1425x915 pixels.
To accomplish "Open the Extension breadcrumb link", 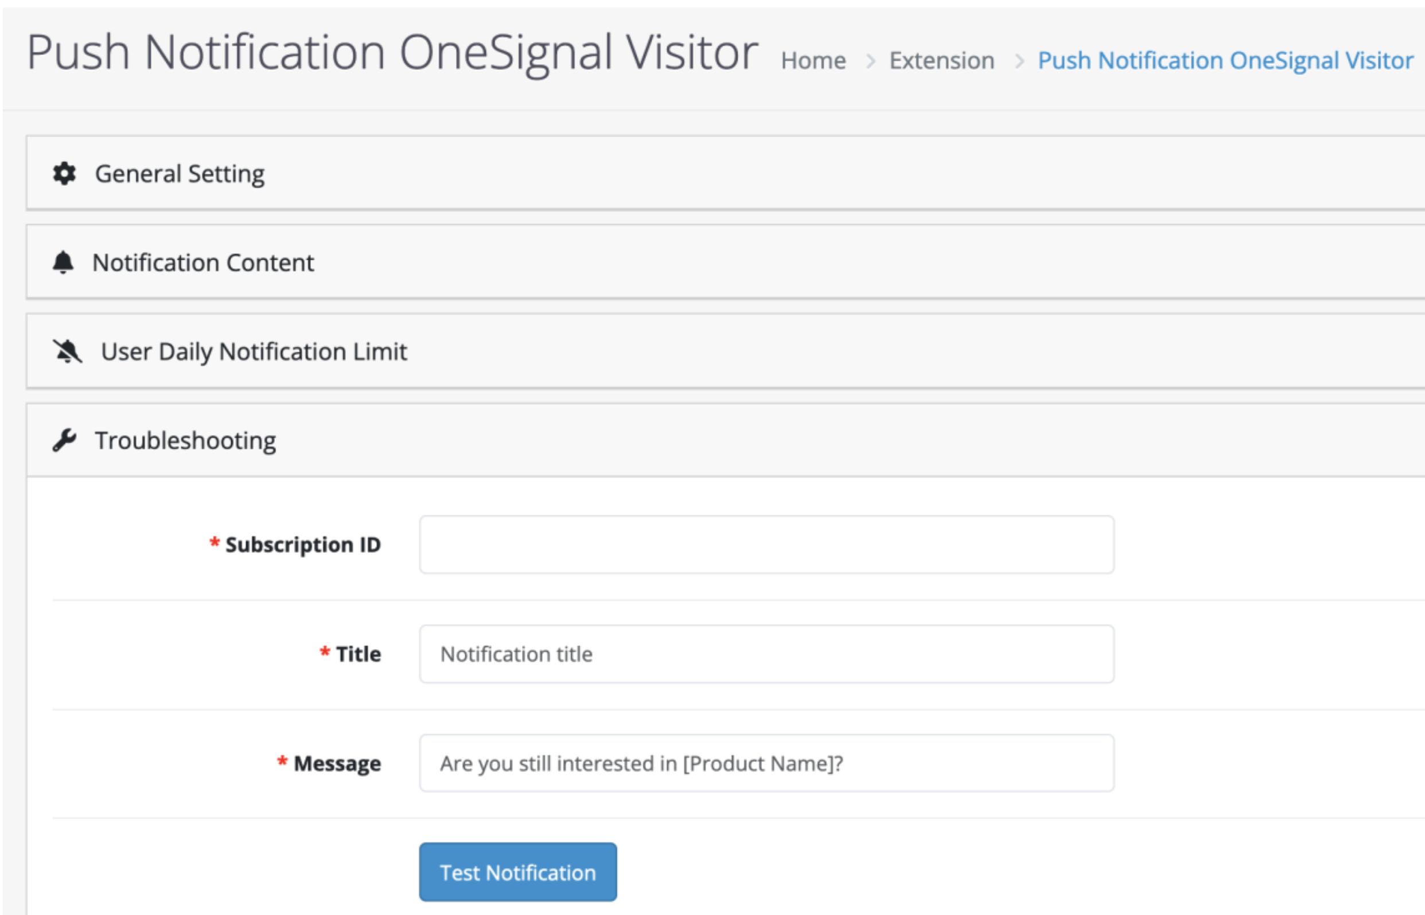I will pos(941,61).
